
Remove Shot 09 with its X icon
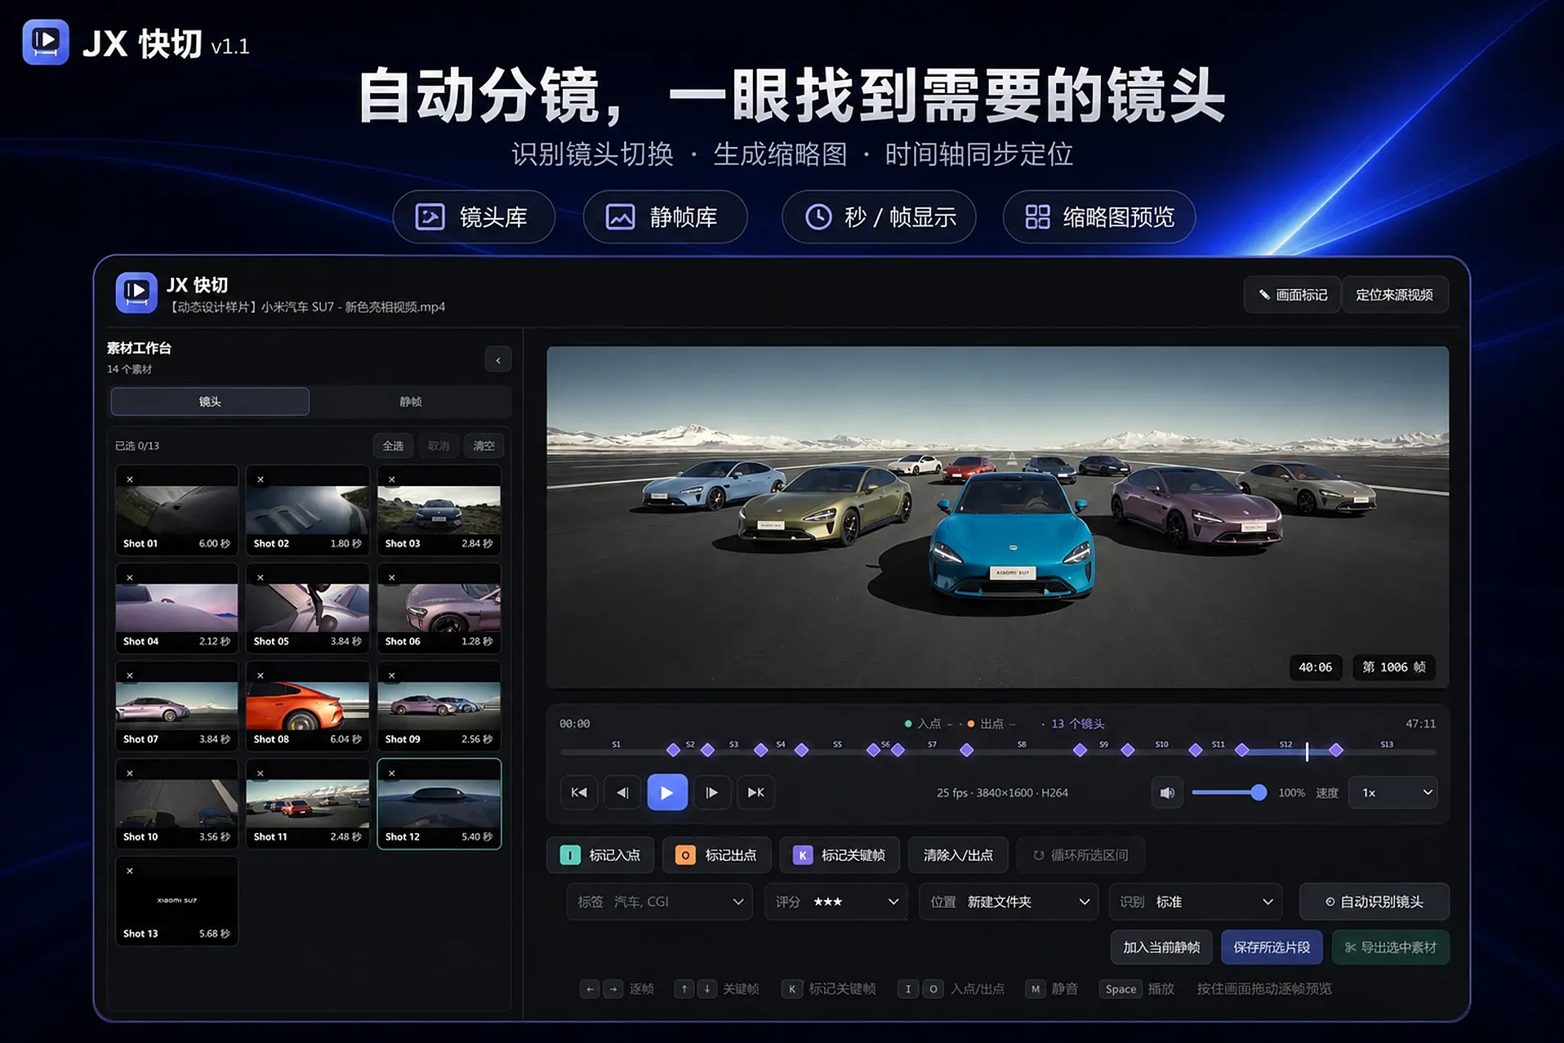(392, 675)
